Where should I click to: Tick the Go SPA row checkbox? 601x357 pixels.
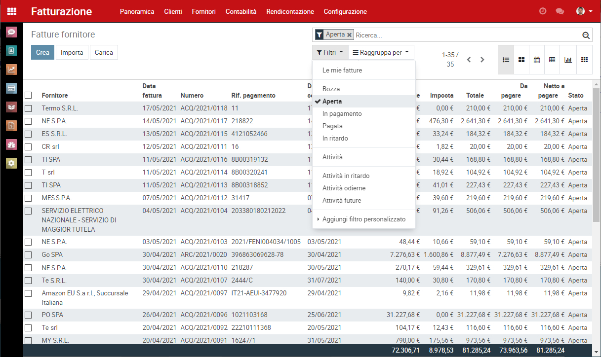[29, 255]
